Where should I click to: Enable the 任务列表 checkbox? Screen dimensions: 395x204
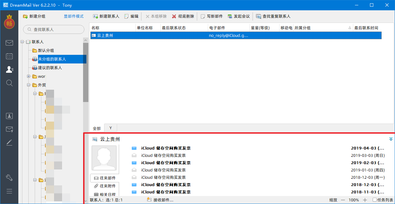tap(375, 200)
